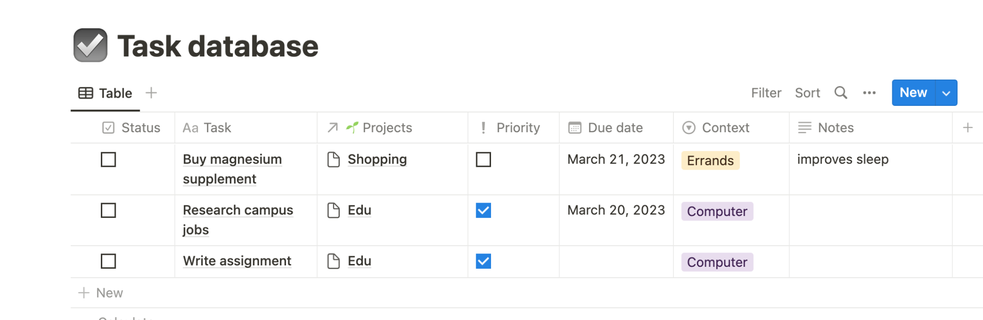Click the orange Errands tag
The width and height of the screenshot is (983, 320).
pos(710,160)
